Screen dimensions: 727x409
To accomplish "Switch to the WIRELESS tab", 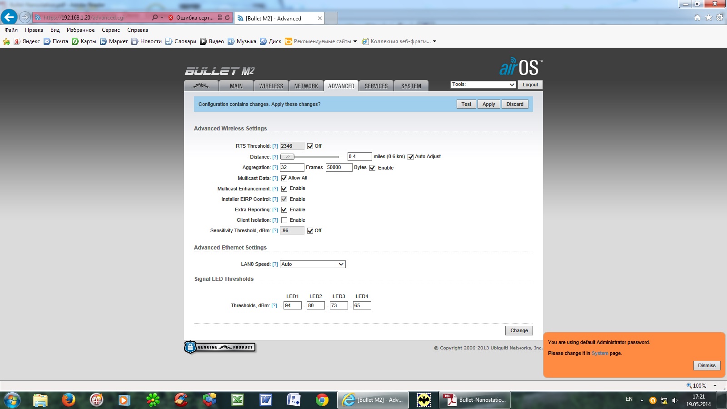I will pyautogui.click(x=271, y=86).
